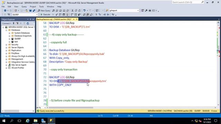The height and width of the screenshot is (124, 221).
Task: Select the Replication tree item
Action: (16, 50)
